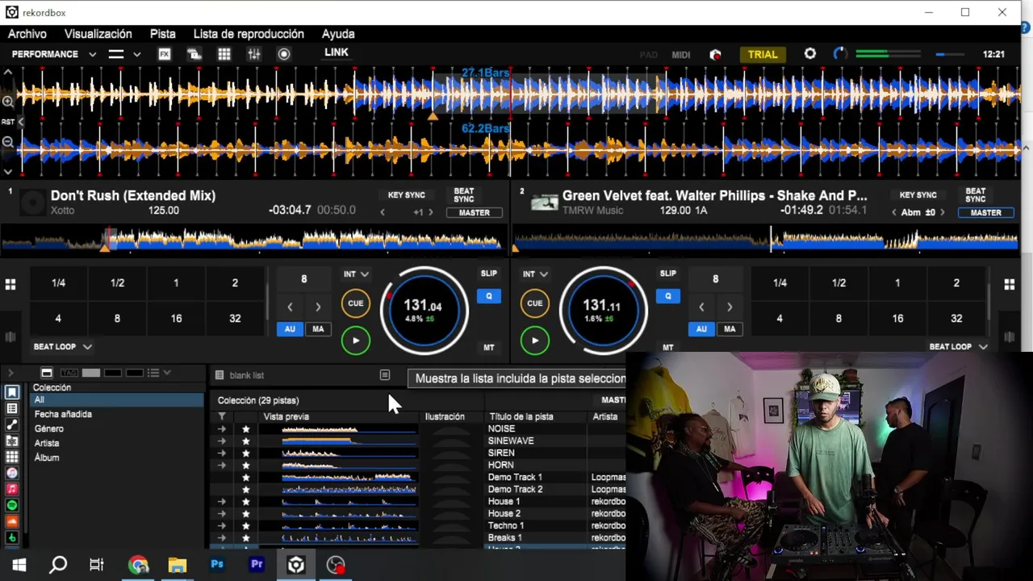Select the Techno 1 track row
The width and height of the screenshot is (1033, 581).
coord(420,526)
